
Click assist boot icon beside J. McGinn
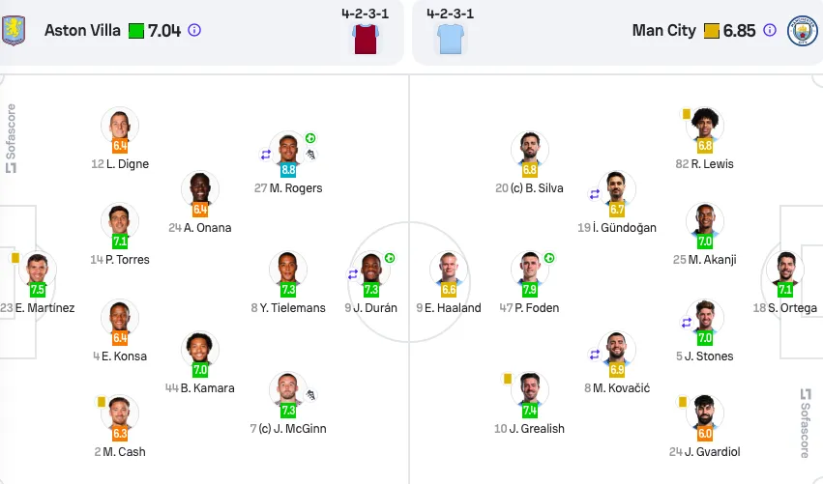310,395
